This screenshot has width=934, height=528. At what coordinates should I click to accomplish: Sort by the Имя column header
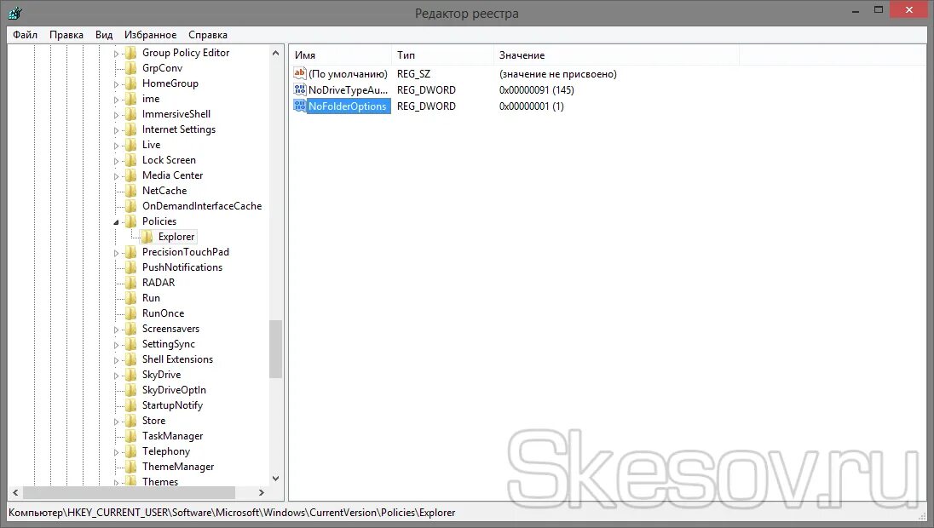(341, 55)
